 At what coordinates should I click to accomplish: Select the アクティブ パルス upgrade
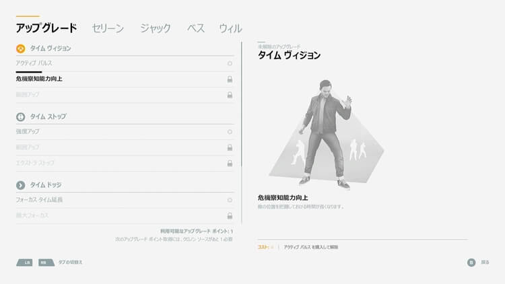point(125,63)
